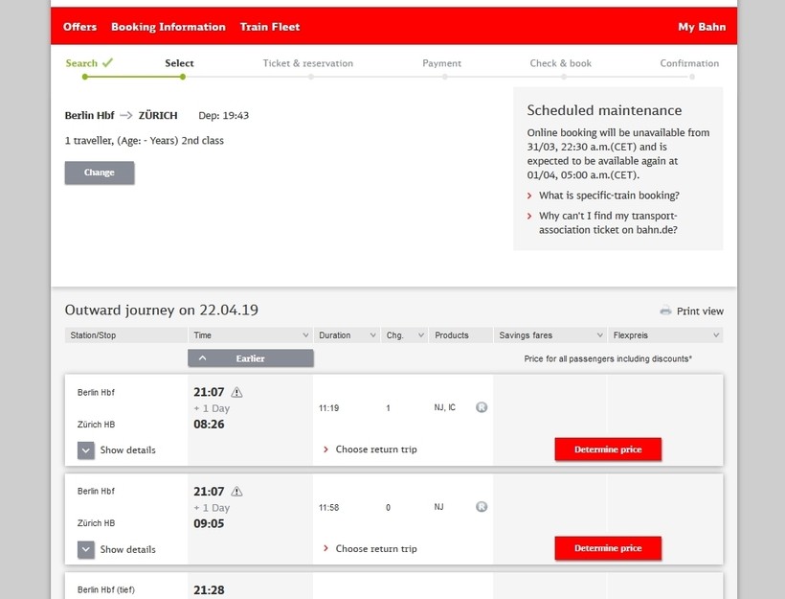Show earlier connections
The height and width of the screenshot is (599, 785).
[251, 358]
